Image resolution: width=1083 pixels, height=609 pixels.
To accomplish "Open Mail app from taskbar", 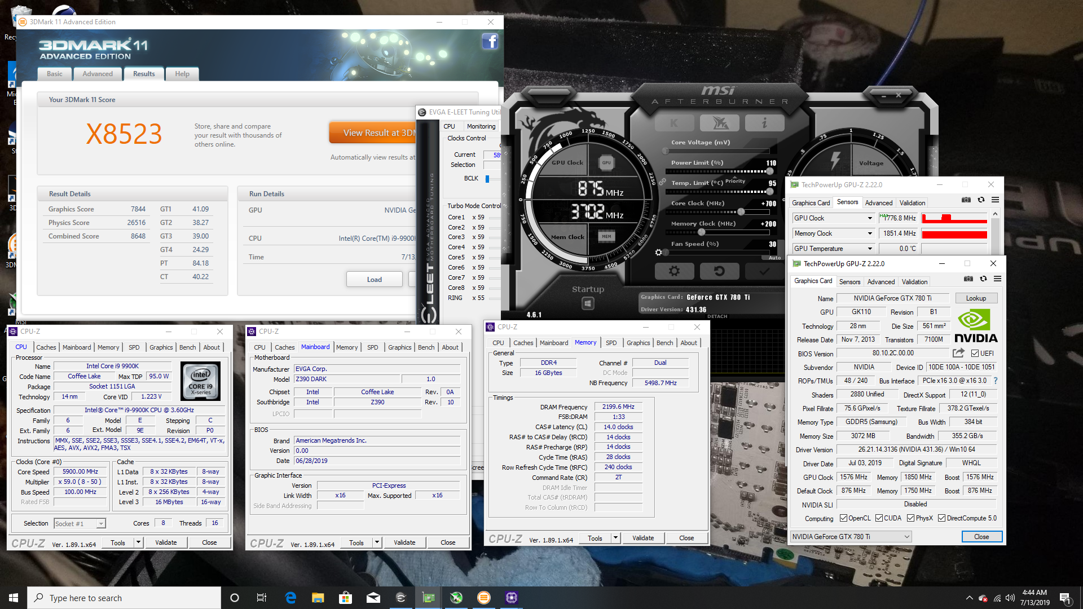I will tap(373, 598).
